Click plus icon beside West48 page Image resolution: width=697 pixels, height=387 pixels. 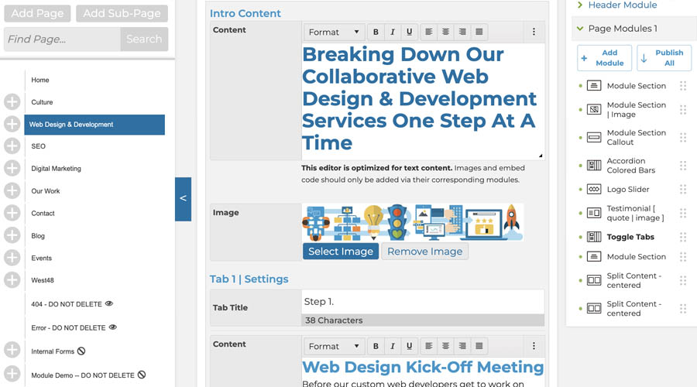[x=12, y=280]
